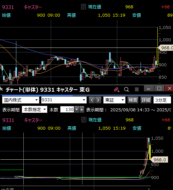
Task: Click the document icon beside upper 現在値
Action: click(83, 7)
